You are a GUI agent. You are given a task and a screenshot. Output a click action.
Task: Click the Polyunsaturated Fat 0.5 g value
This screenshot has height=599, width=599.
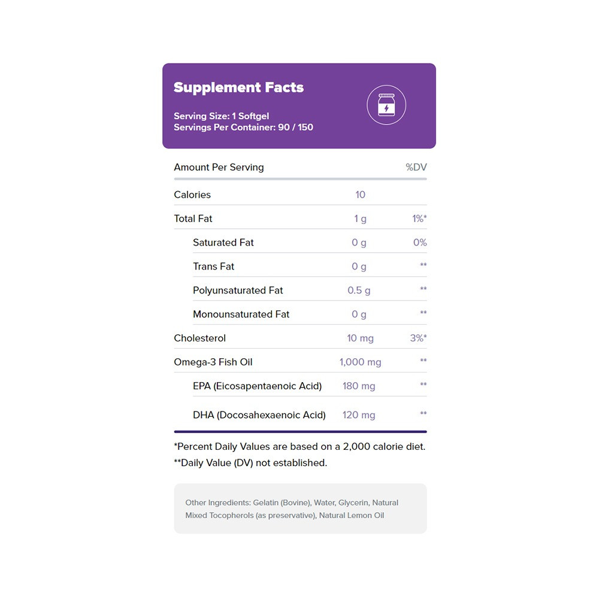click(359, 291)
